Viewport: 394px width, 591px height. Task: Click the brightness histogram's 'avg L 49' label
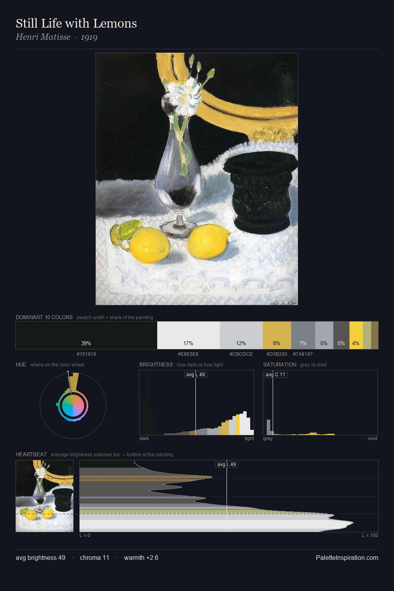coord(196,375)
